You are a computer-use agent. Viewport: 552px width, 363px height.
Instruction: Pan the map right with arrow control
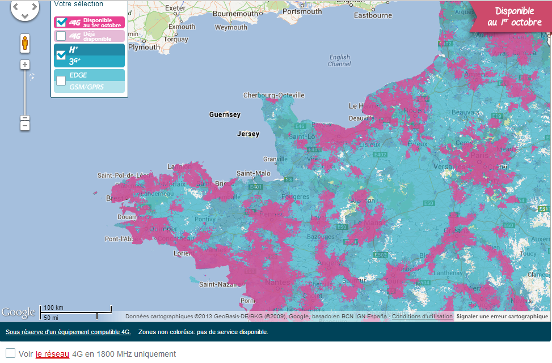pos(34,7)
